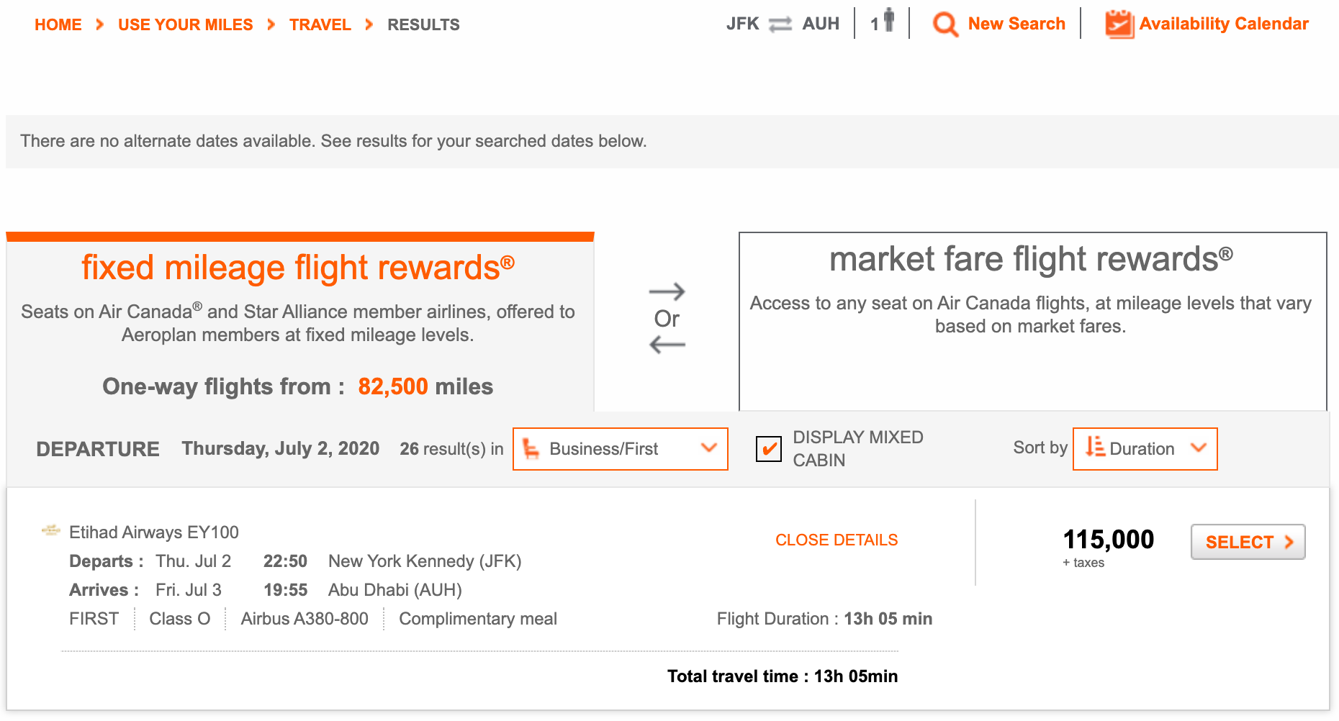
Task: Click the Etihad Airways logo icon
Action: tap(51, 531)
